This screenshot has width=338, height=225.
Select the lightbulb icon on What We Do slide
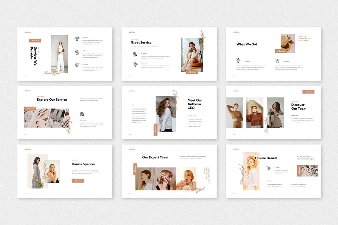pos(238,61)
